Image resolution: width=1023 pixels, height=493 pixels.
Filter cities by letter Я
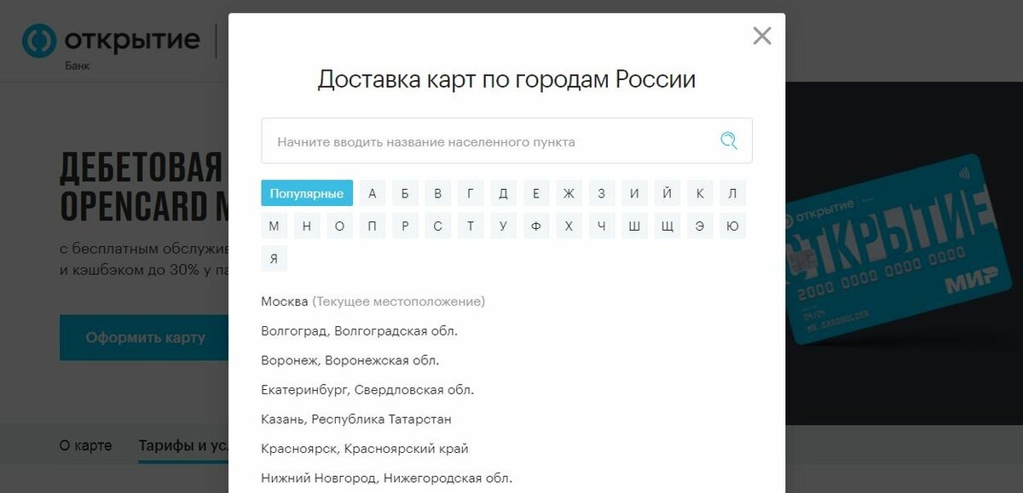pos(274,258)
